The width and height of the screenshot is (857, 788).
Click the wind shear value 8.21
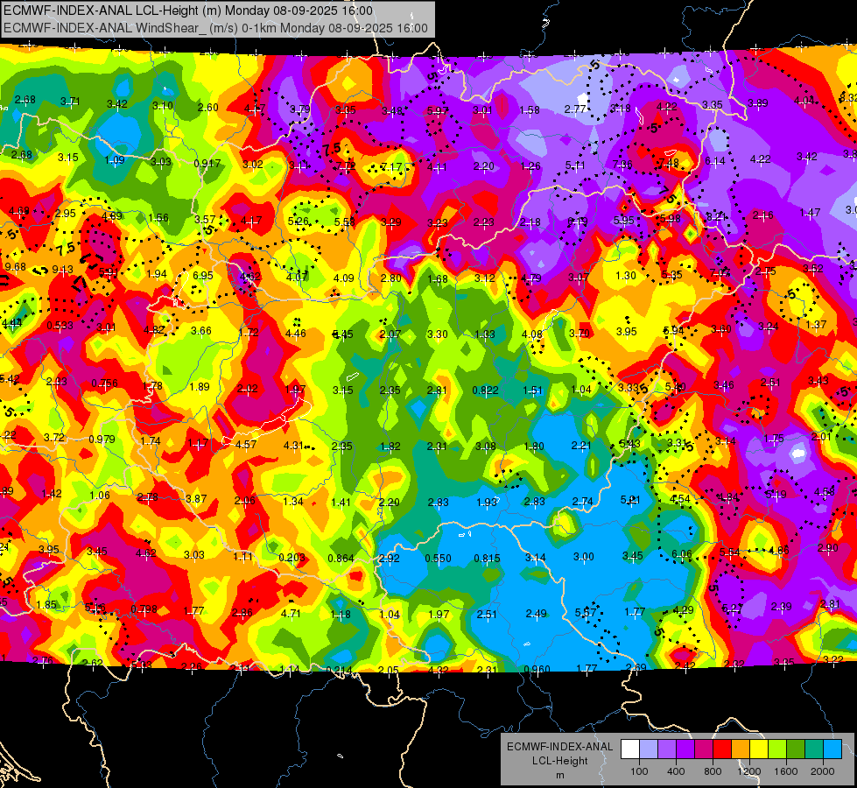point(716,216)
